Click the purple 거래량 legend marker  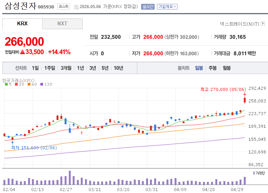click(254, 173)
